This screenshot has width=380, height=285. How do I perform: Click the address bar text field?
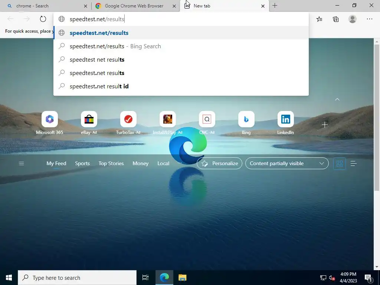pos(181,19)
